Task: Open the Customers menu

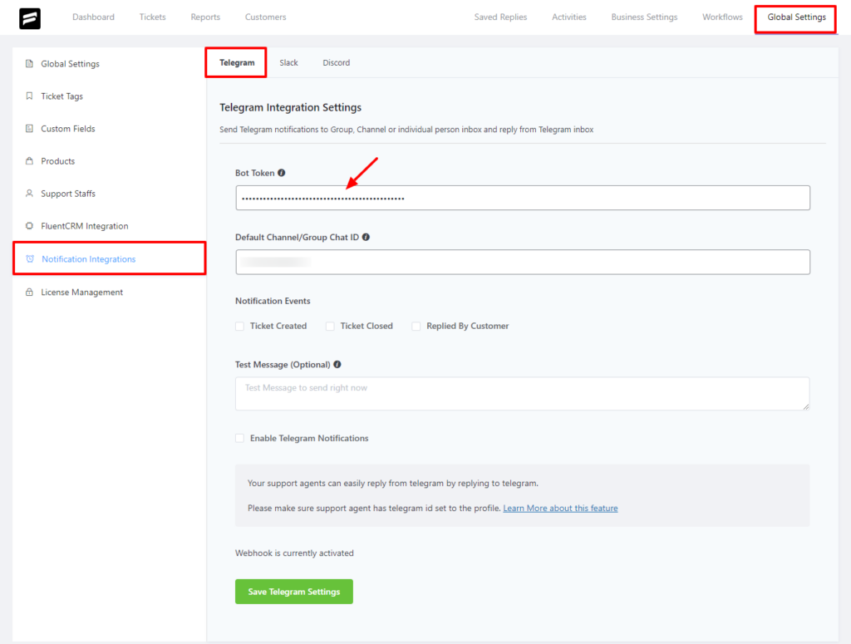Action: 265,17
